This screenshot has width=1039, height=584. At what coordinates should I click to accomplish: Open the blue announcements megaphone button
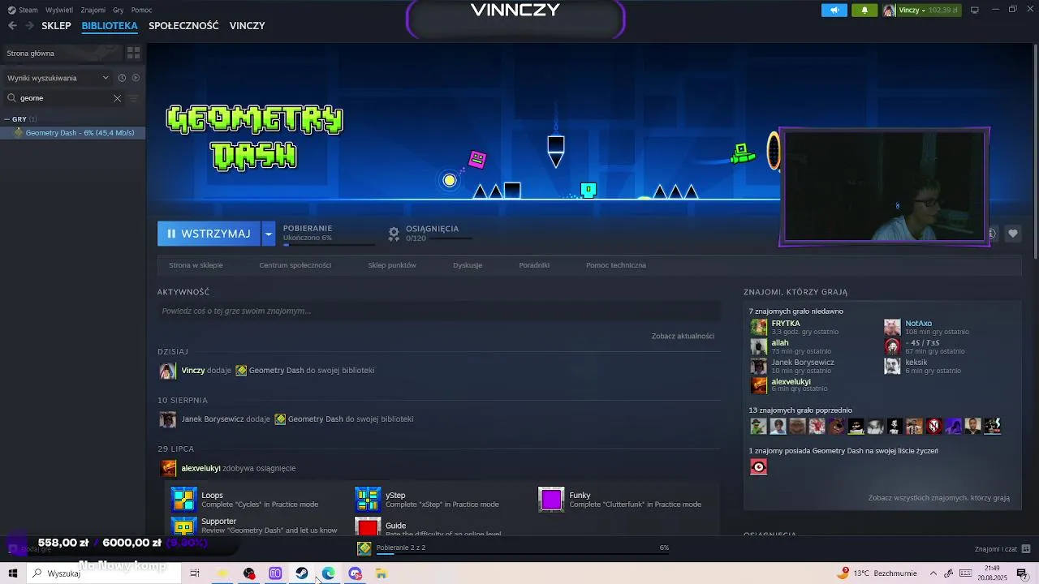click(834, 11)
